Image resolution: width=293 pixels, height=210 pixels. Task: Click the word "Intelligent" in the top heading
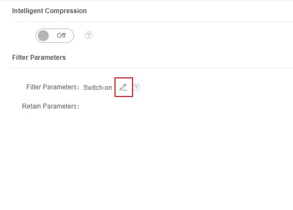point(28,11)
